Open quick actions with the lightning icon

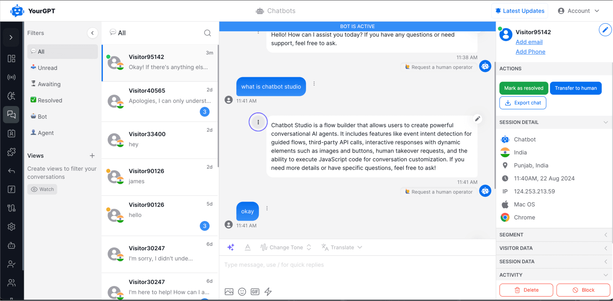(x=267, y=292)
